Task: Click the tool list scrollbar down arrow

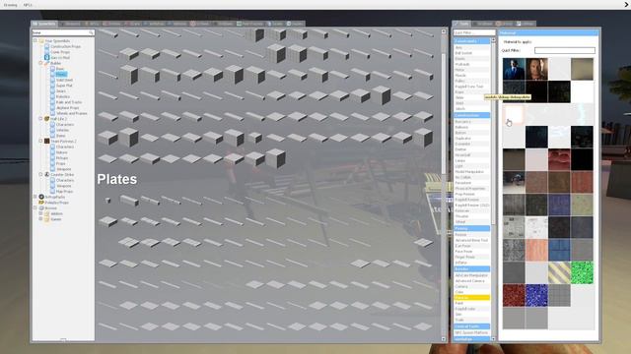Action: (x=493, y=339)
